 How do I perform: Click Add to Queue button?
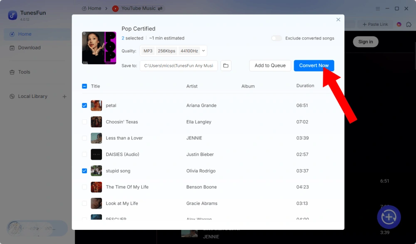(x=270, y=66)
